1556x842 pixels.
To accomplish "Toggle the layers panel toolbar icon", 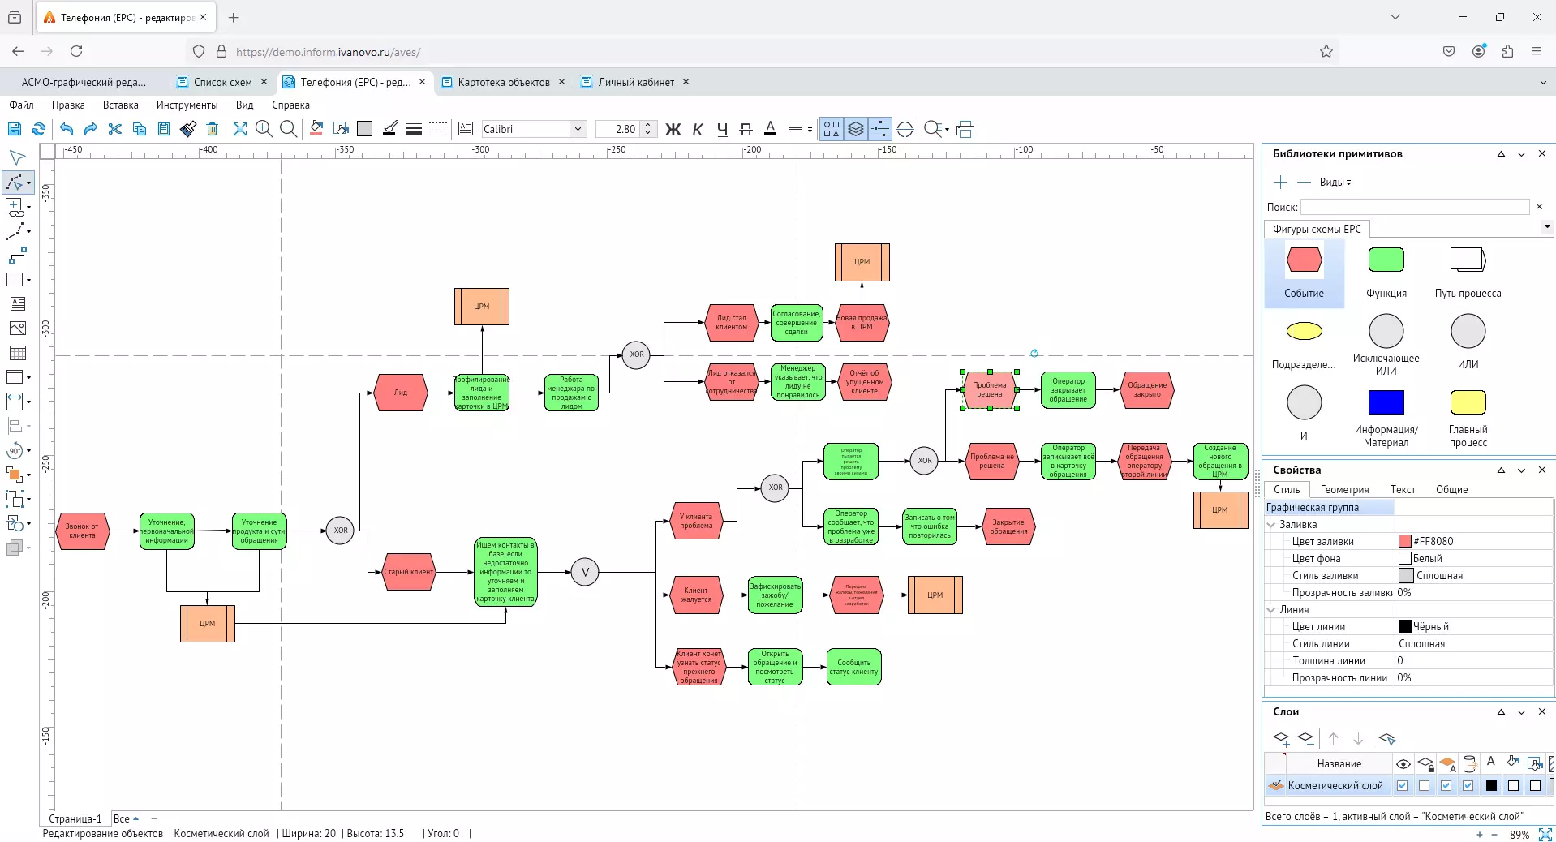I will click(856, 129).
